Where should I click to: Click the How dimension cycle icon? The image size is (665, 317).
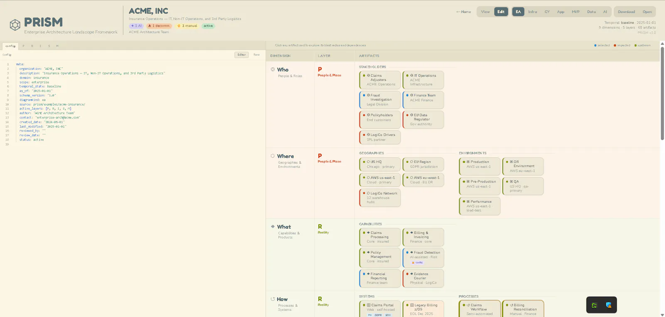pos(273,299)
